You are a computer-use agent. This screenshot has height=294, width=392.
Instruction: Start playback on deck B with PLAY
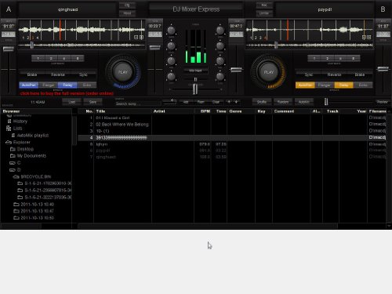click(x=268, y=72)
